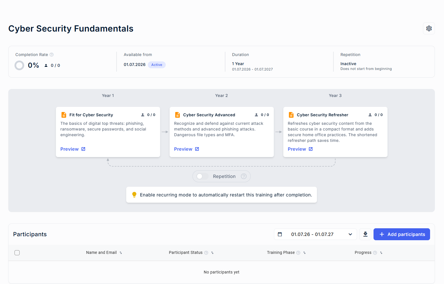Click participant icon on Fit for Cyber Security card
The height and width of the screenshot is (284, 444).
(143, 115)
